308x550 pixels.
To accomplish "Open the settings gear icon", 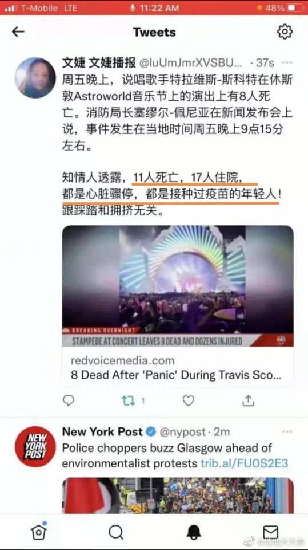I will [285, 32].
